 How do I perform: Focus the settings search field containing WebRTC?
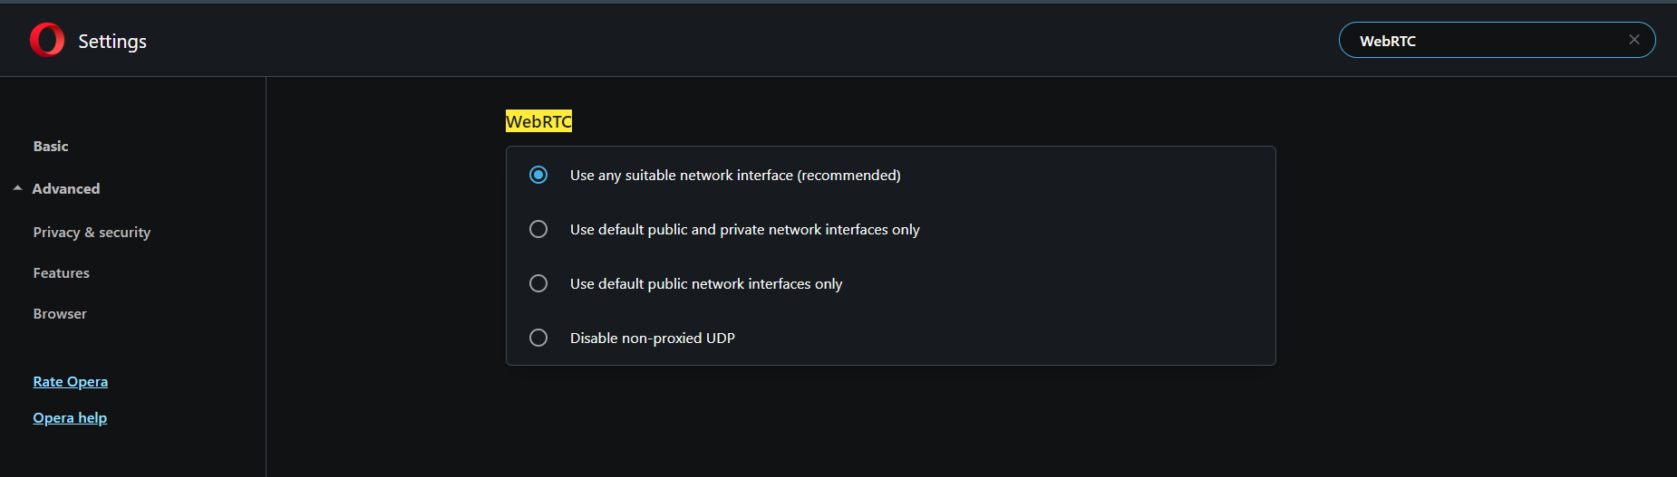pos(1487,40)
